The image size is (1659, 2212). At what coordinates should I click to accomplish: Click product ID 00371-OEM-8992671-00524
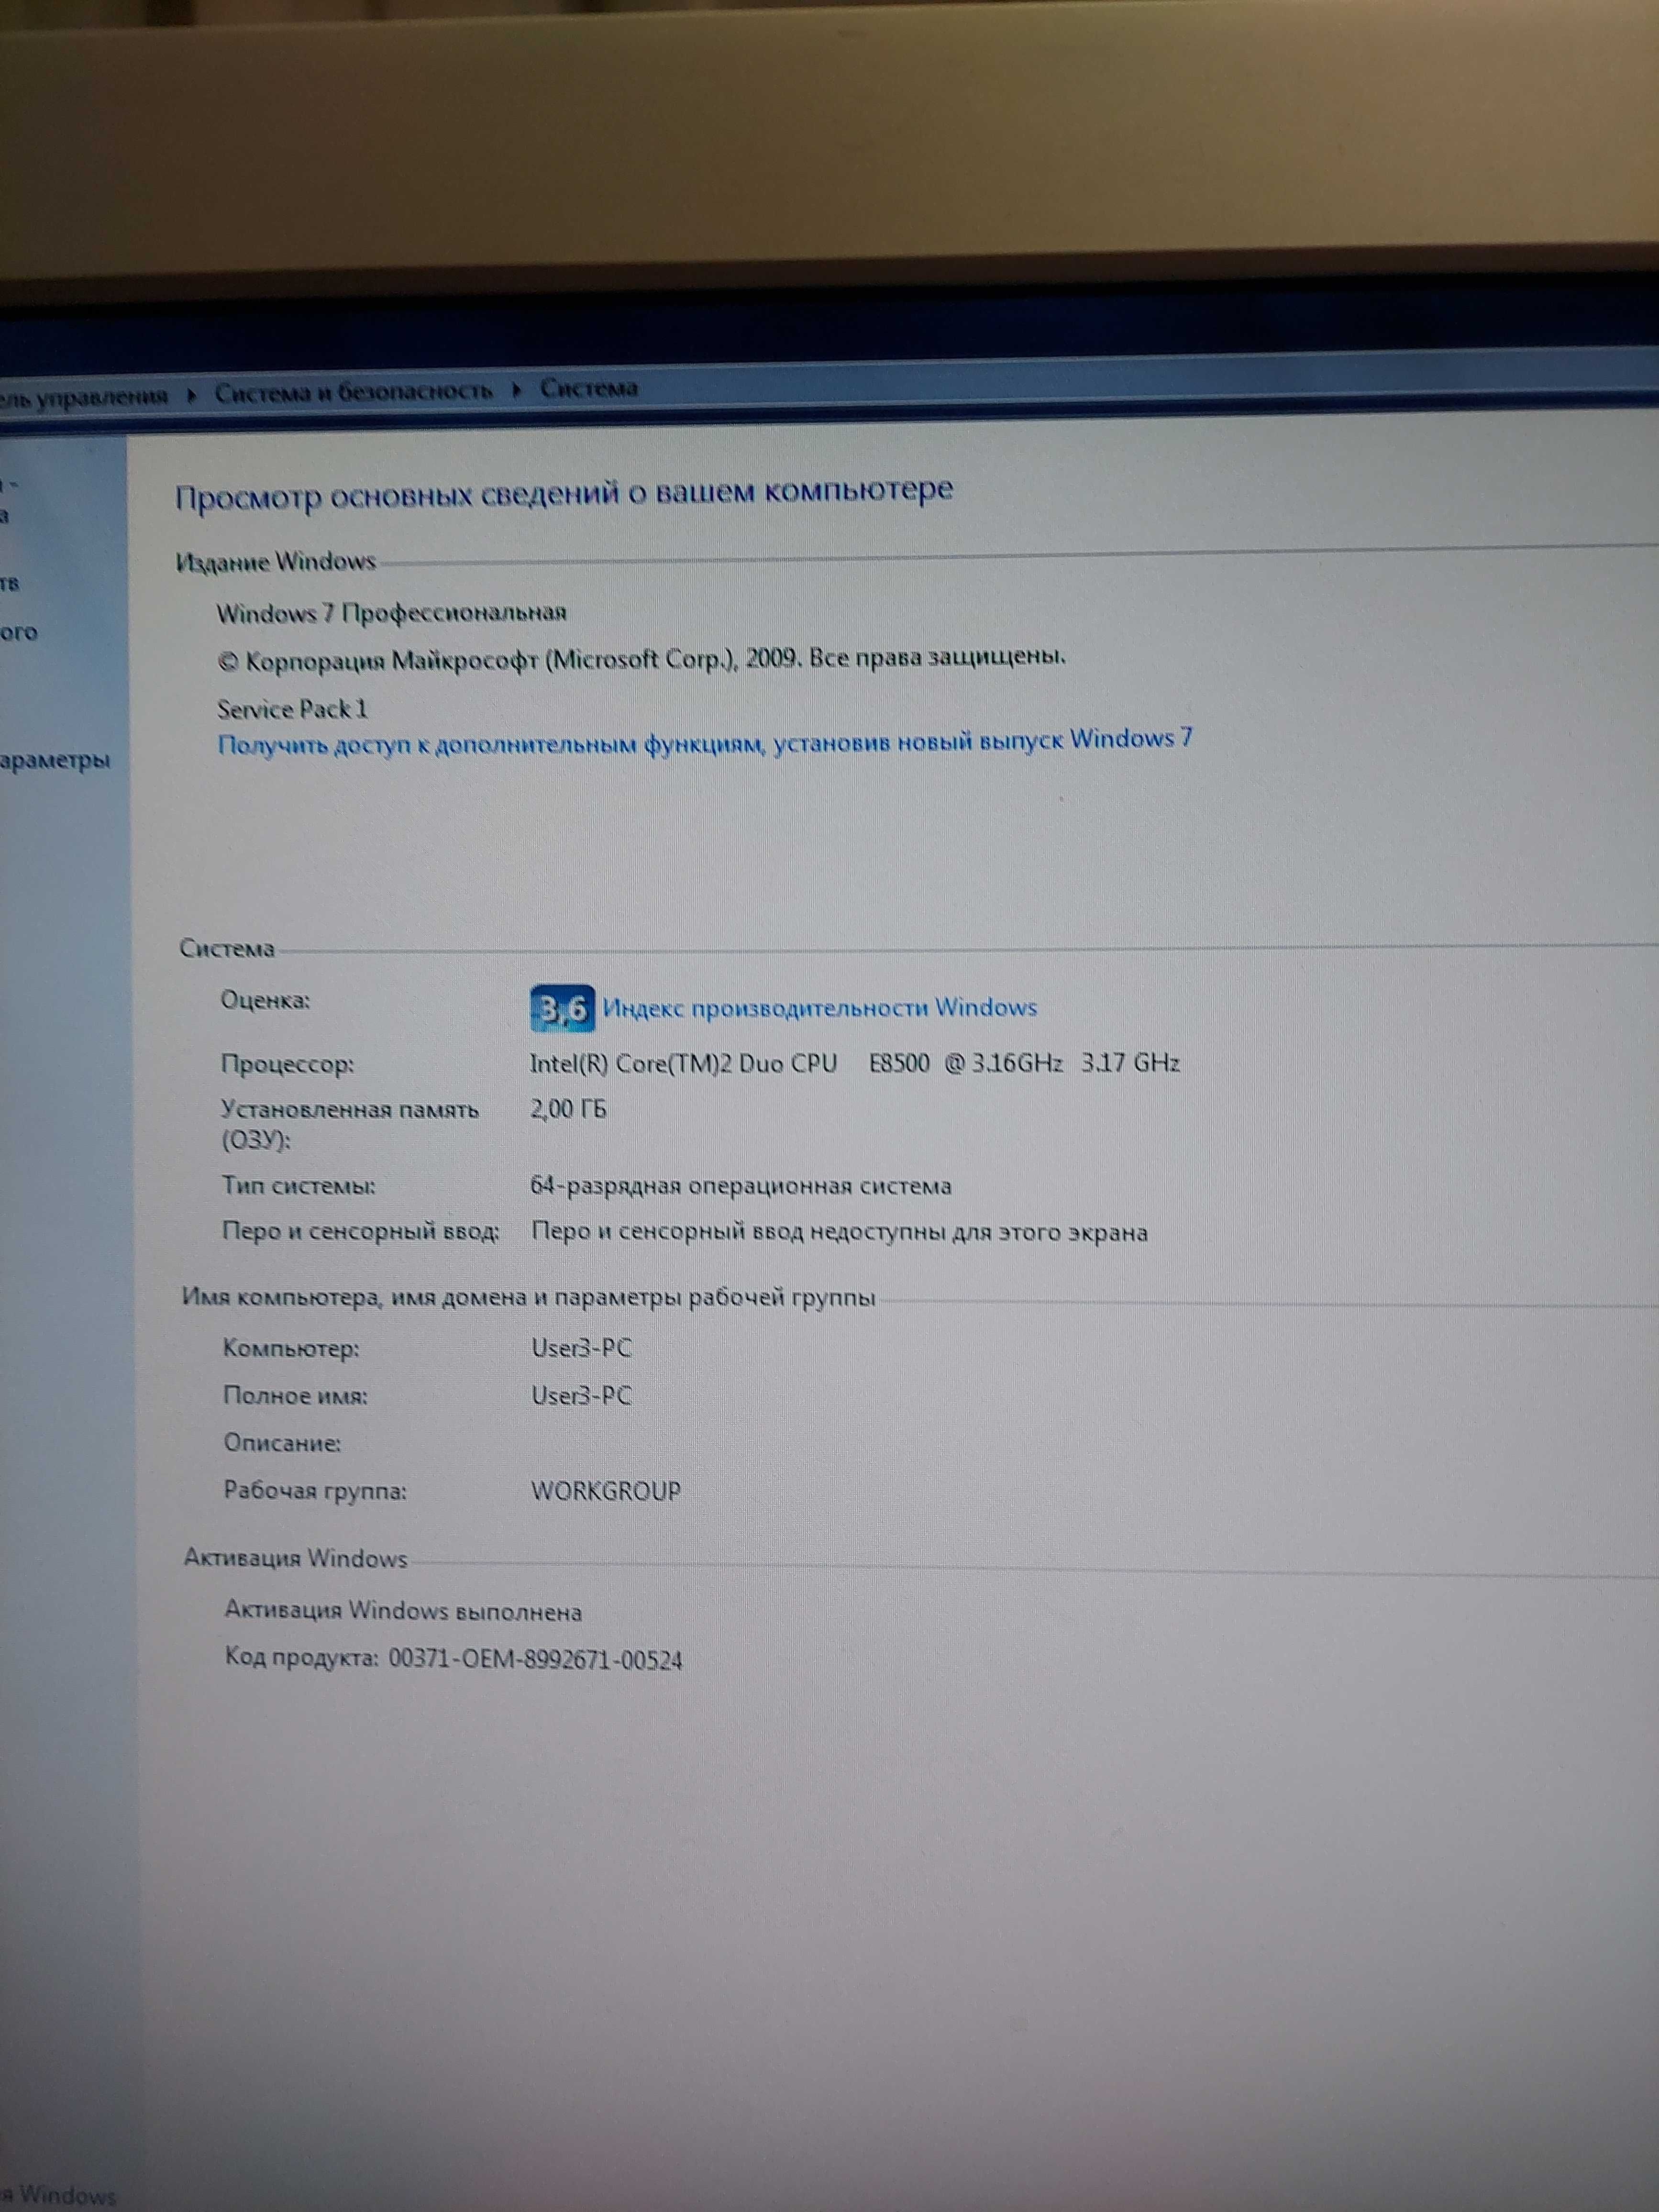click(x=535, y=1661)
